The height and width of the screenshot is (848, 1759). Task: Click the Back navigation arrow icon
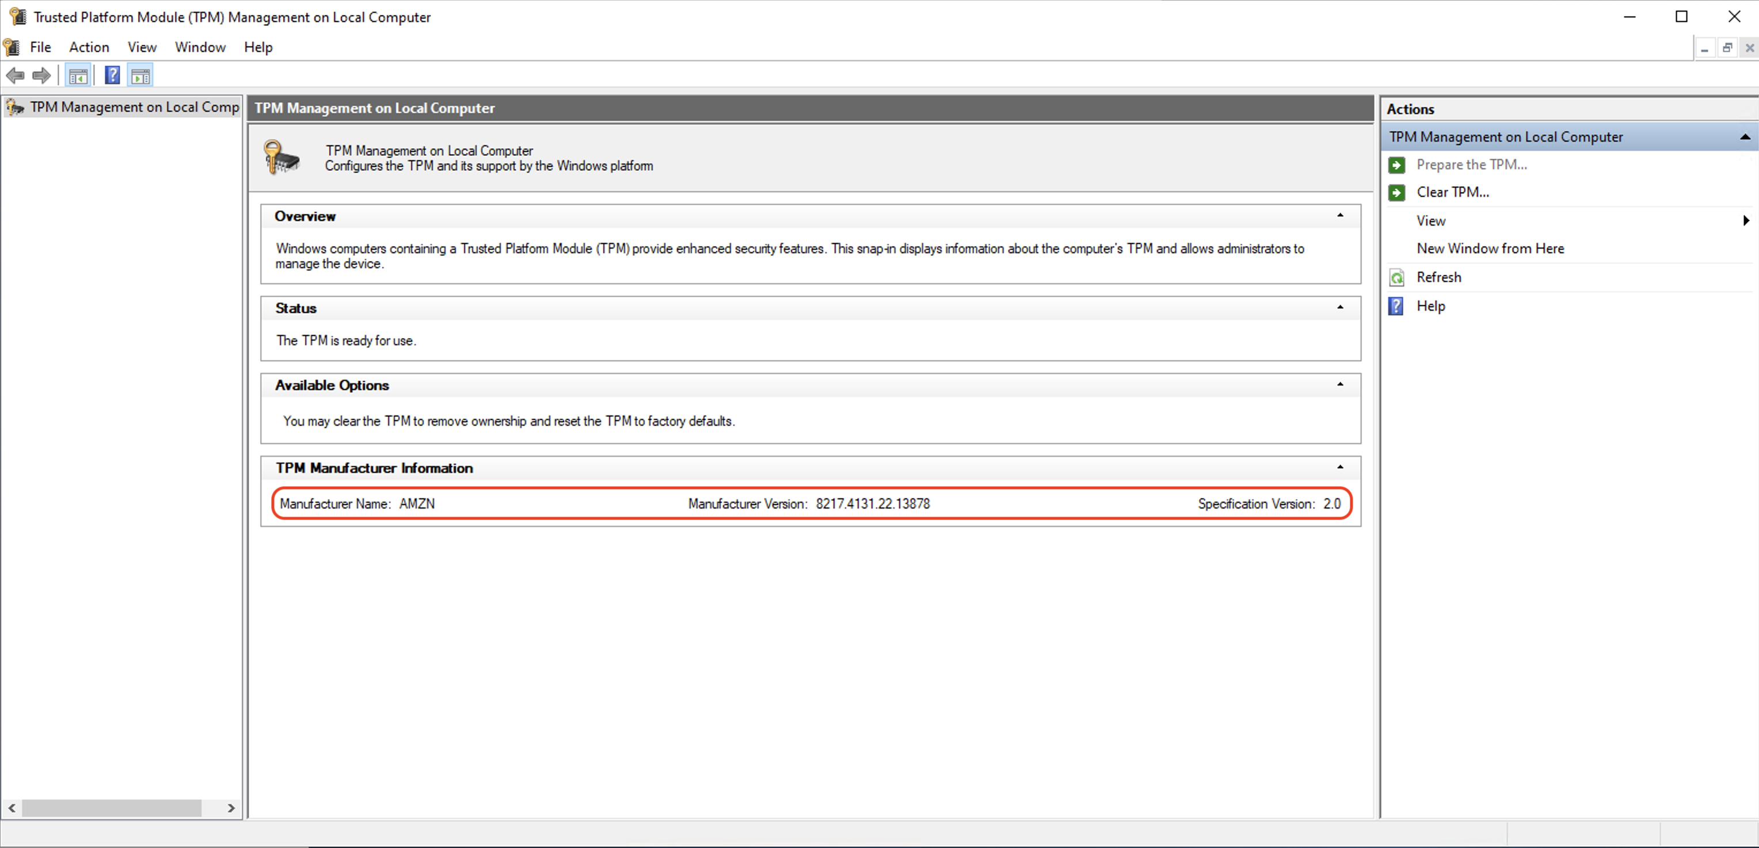(16, 75)
